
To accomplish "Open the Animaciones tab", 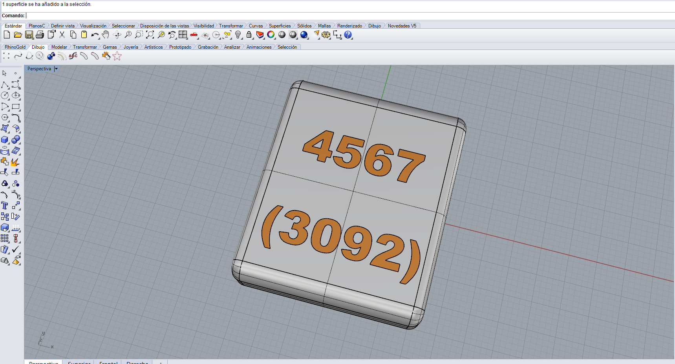I will point(259,47).
